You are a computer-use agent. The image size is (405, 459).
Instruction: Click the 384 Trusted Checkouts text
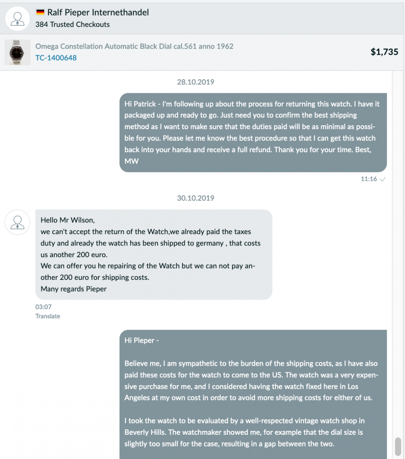(x=73, y=24)
